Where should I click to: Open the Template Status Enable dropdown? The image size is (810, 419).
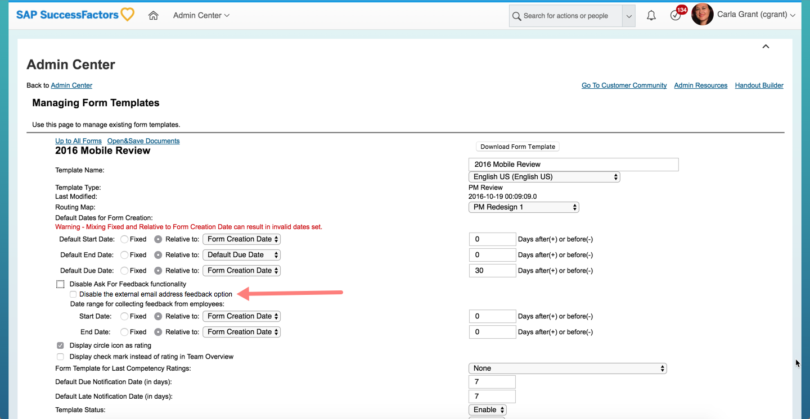point(487,410)
